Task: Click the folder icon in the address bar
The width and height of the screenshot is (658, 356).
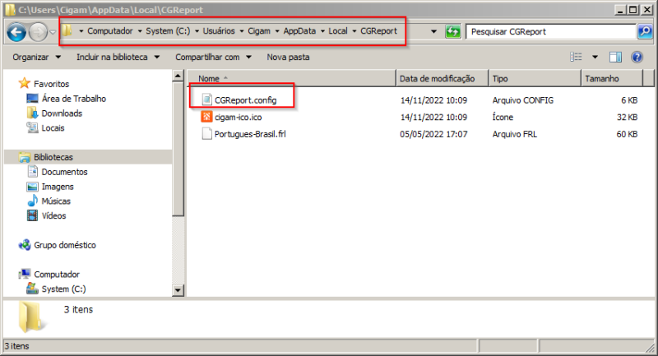Action: (x=67, y=30)
